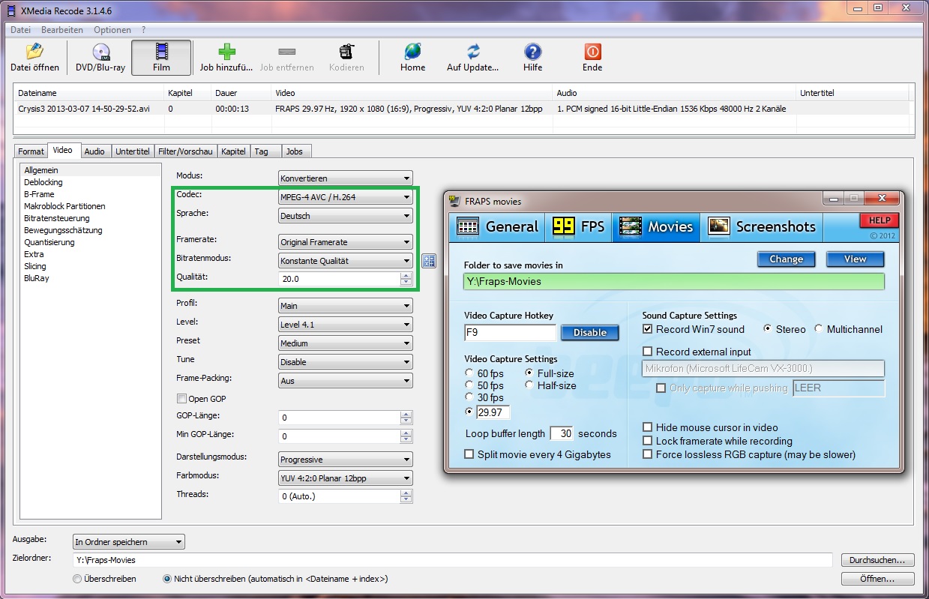Select the 60 fps radio button

click(x=469, y=373)
